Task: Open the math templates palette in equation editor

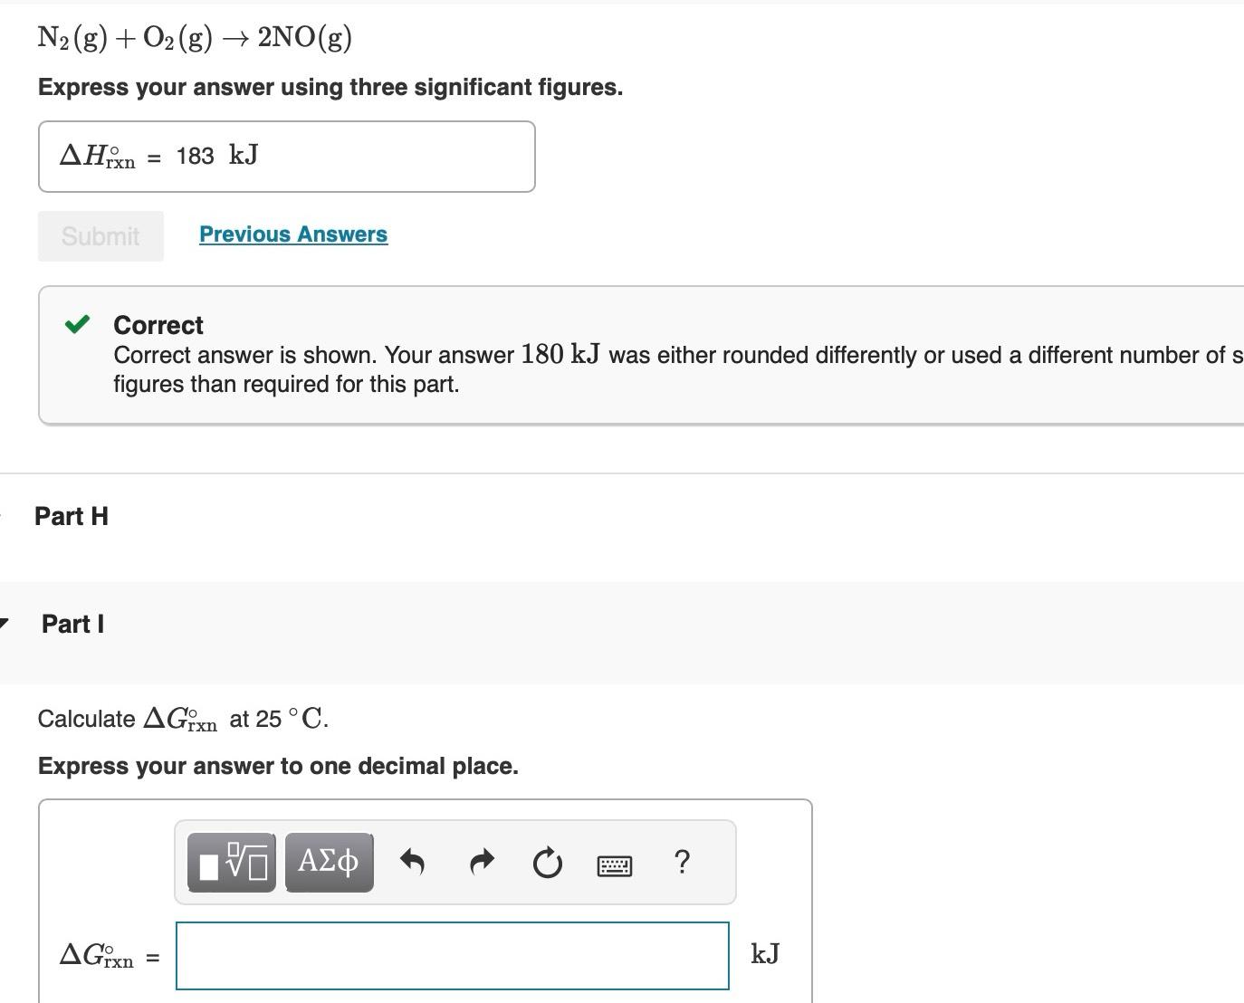Action: point(230,862)
